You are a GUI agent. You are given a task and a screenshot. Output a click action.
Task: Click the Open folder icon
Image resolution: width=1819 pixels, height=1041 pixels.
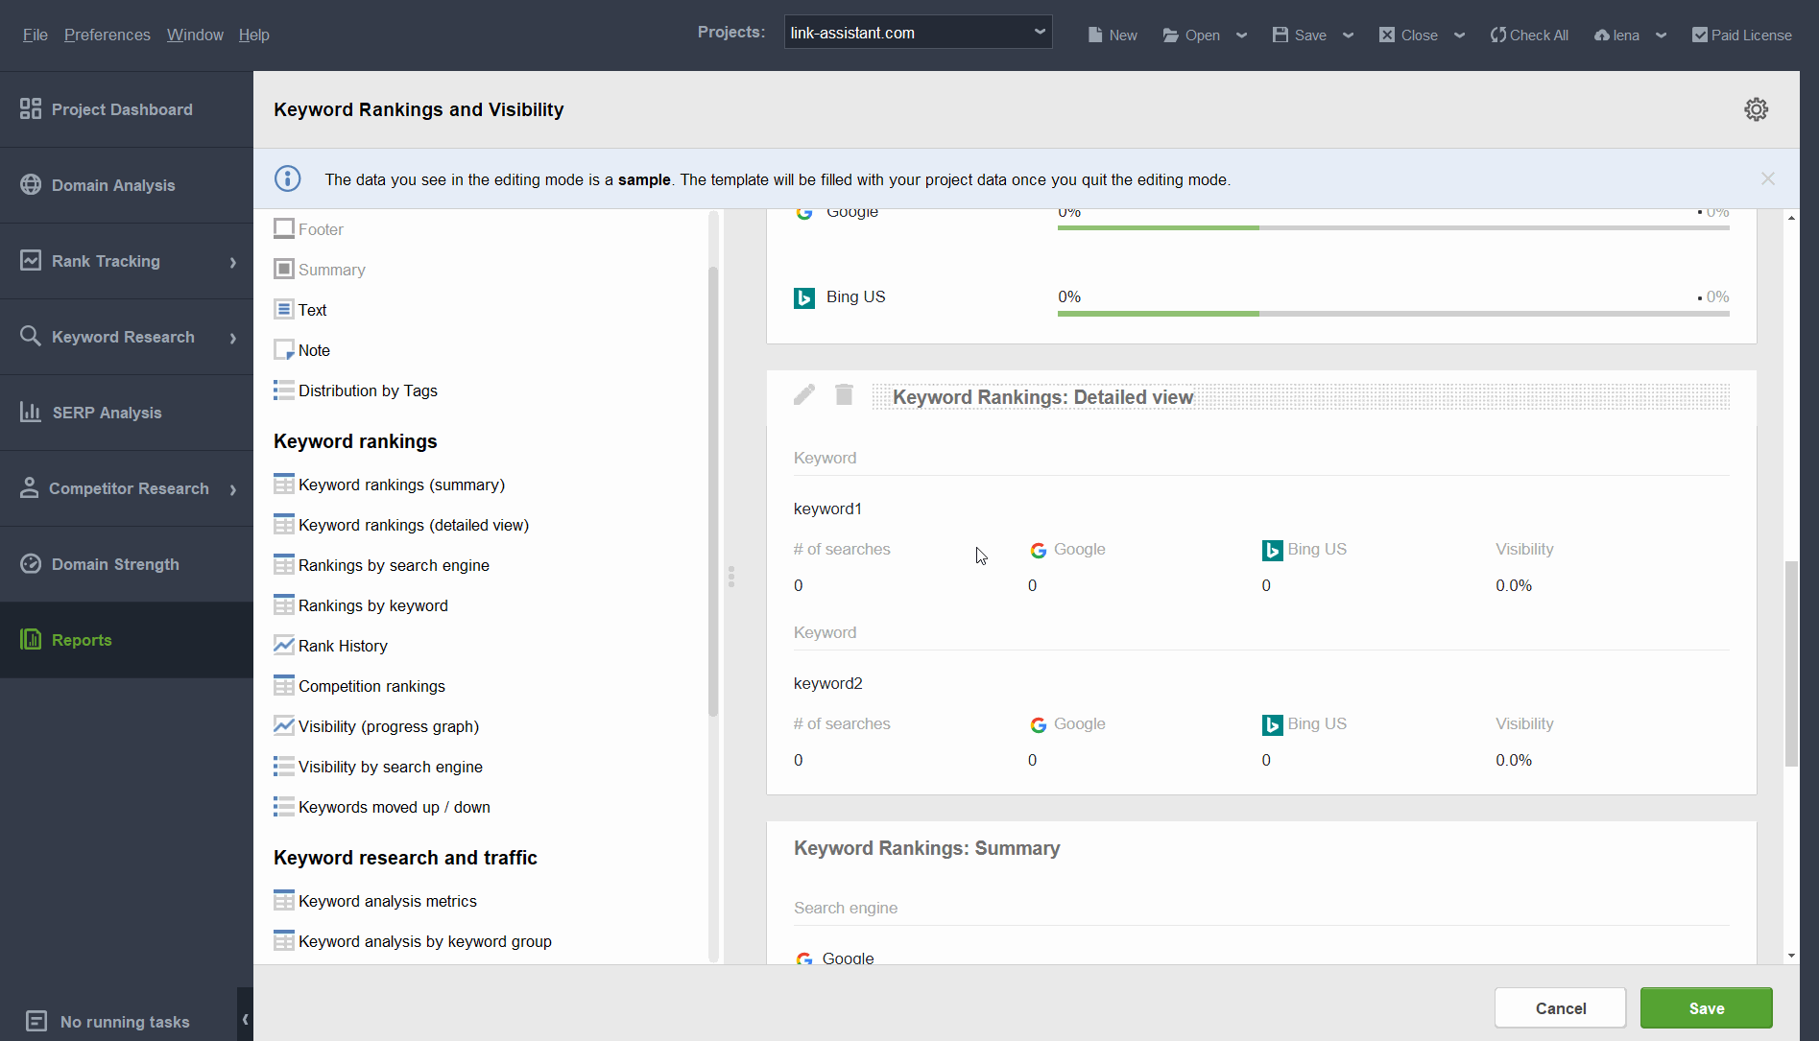[x=1171, y=35]
